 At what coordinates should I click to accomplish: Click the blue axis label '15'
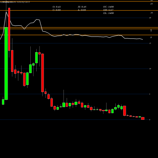click(150, 43)
